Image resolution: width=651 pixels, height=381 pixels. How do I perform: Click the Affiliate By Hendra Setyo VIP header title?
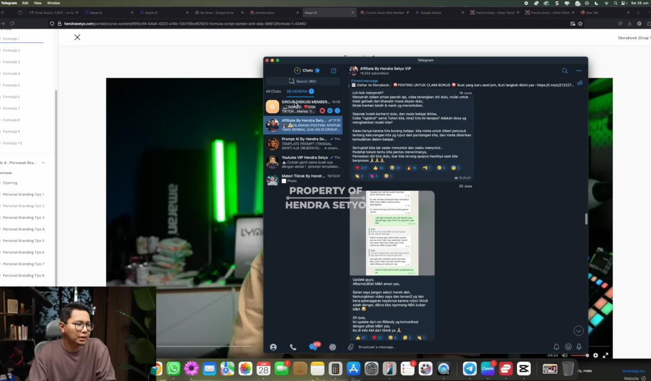click(x=386, y=68)
